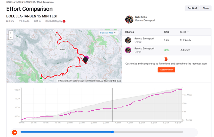This screenshot has width=214, height=137.
Task: Zoom out on the map
Action: coord(11,37)
